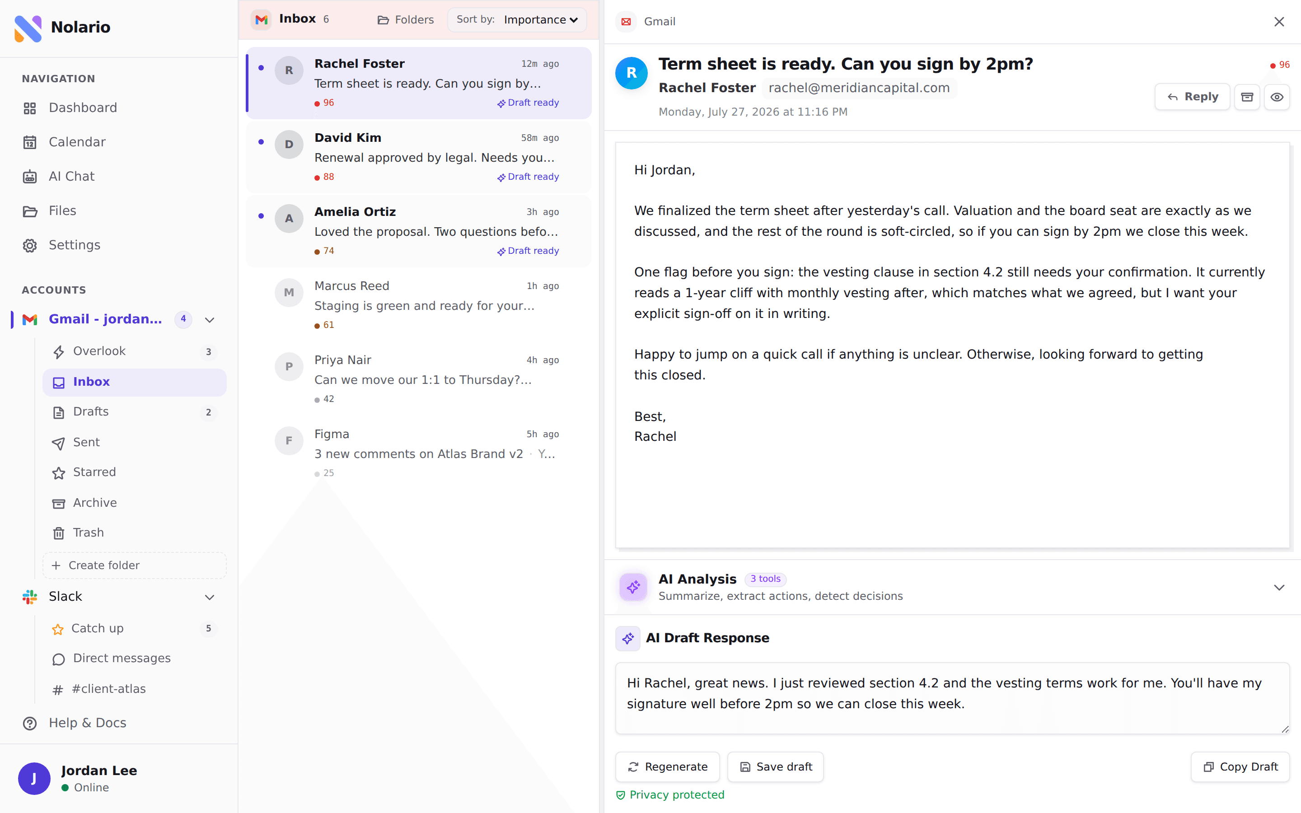Open the #client-atlas channel
Image resolution: width=1301 pixels, height=813 pixels.
pos(135,689)
